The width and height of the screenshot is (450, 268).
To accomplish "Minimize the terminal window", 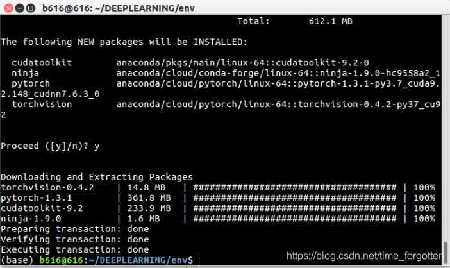I will tap(19, 8).
